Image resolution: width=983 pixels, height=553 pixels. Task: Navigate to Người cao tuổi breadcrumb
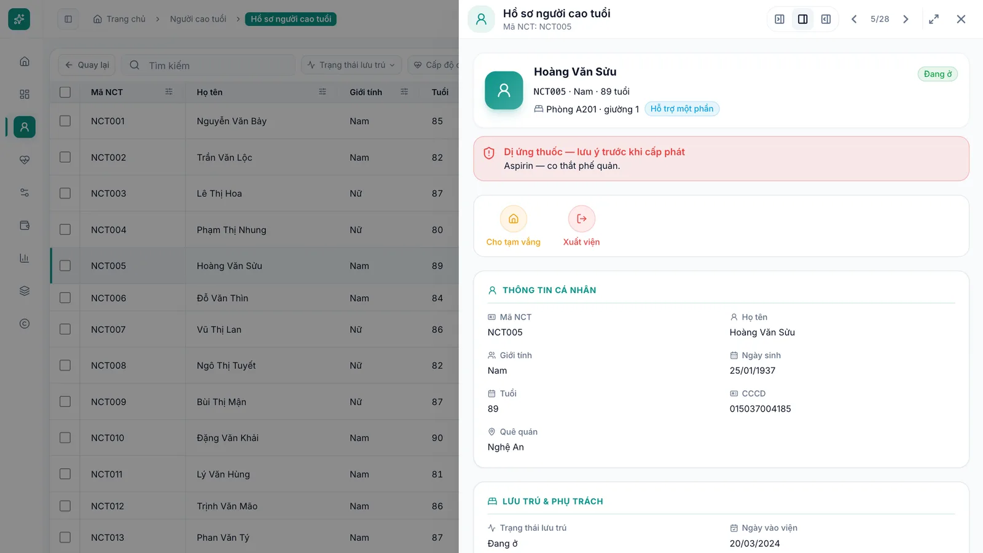pyautogui.click(x=198, y=19)
